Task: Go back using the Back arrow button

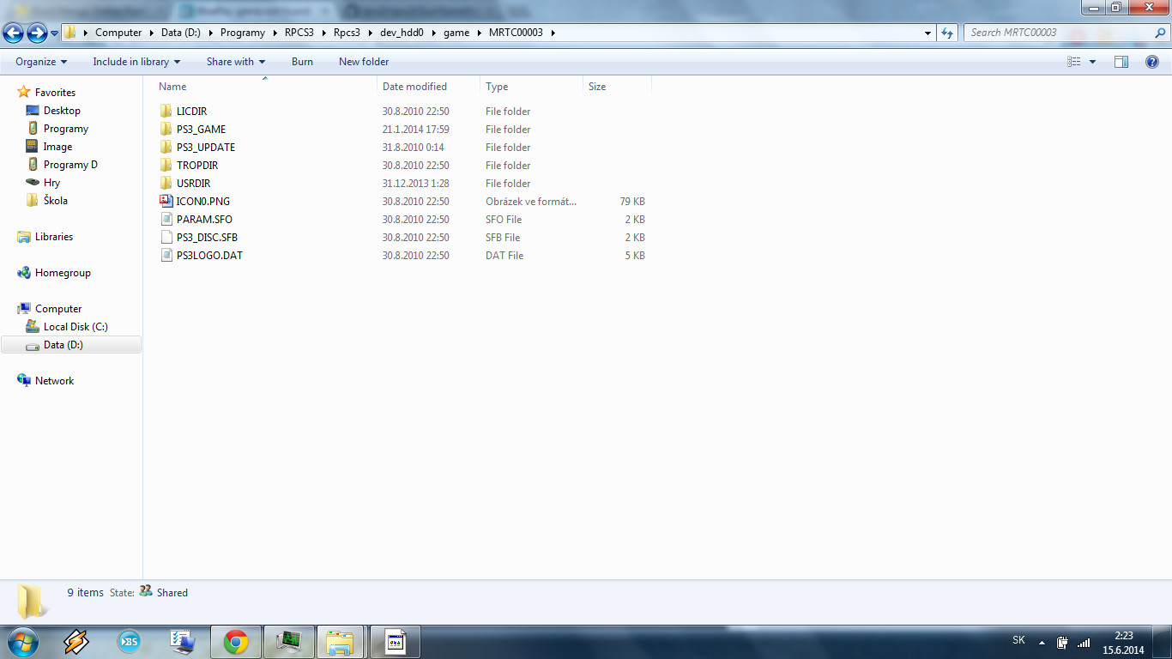Action: pos(13,33)
